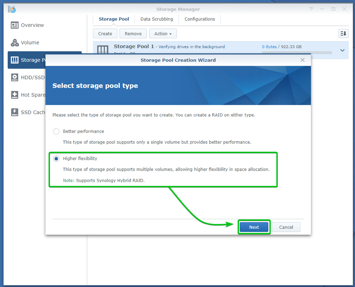Click the 922.33 GB capacity value
This screenshot has width=355, height=287.
click(x=291, y=47)
